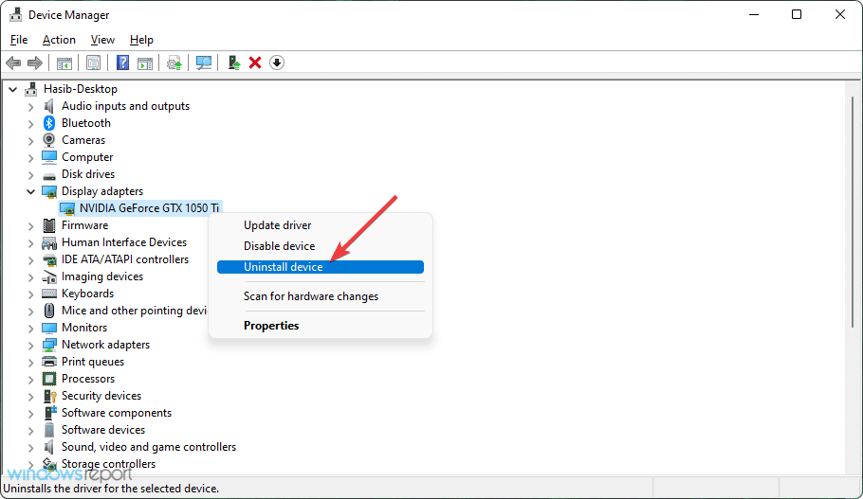Open the Action menu
The image size is (863, 499).
pyautogui.click(x=59, y=40)
